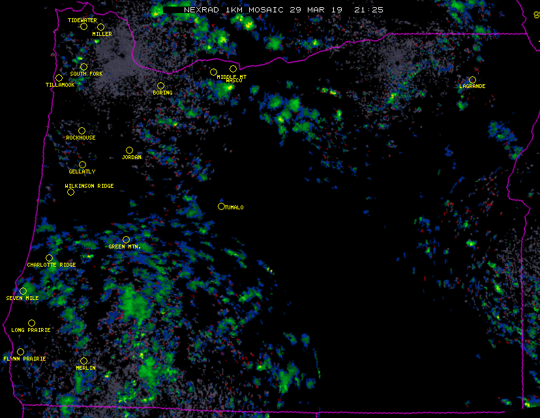This screenshot has height=418, width=540.
Task: Click the South Fork station marker
Action: (83, 67)
